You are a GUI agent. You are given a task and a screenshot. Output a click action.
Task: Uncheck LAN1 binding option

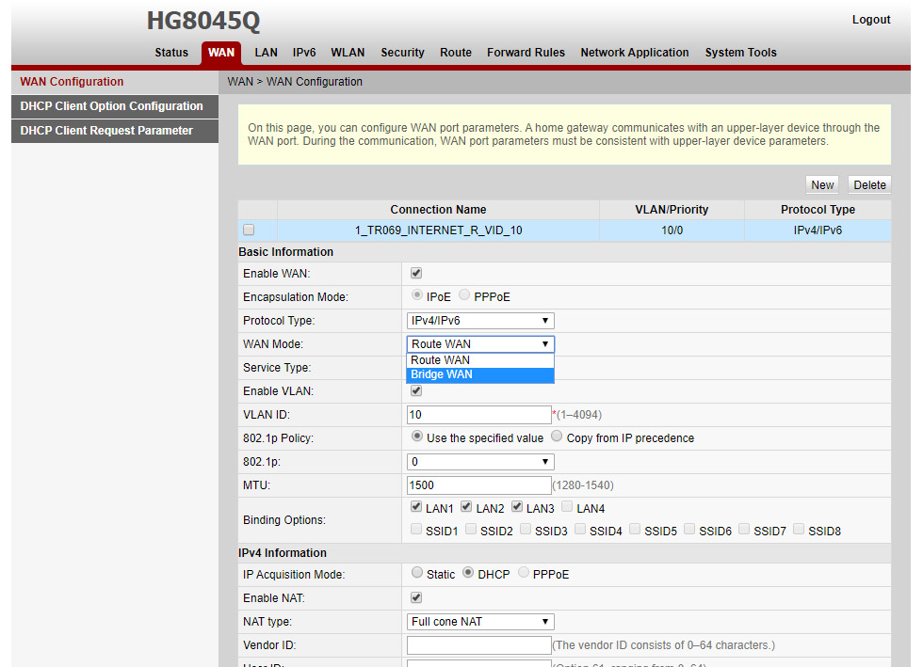point(416,506)
